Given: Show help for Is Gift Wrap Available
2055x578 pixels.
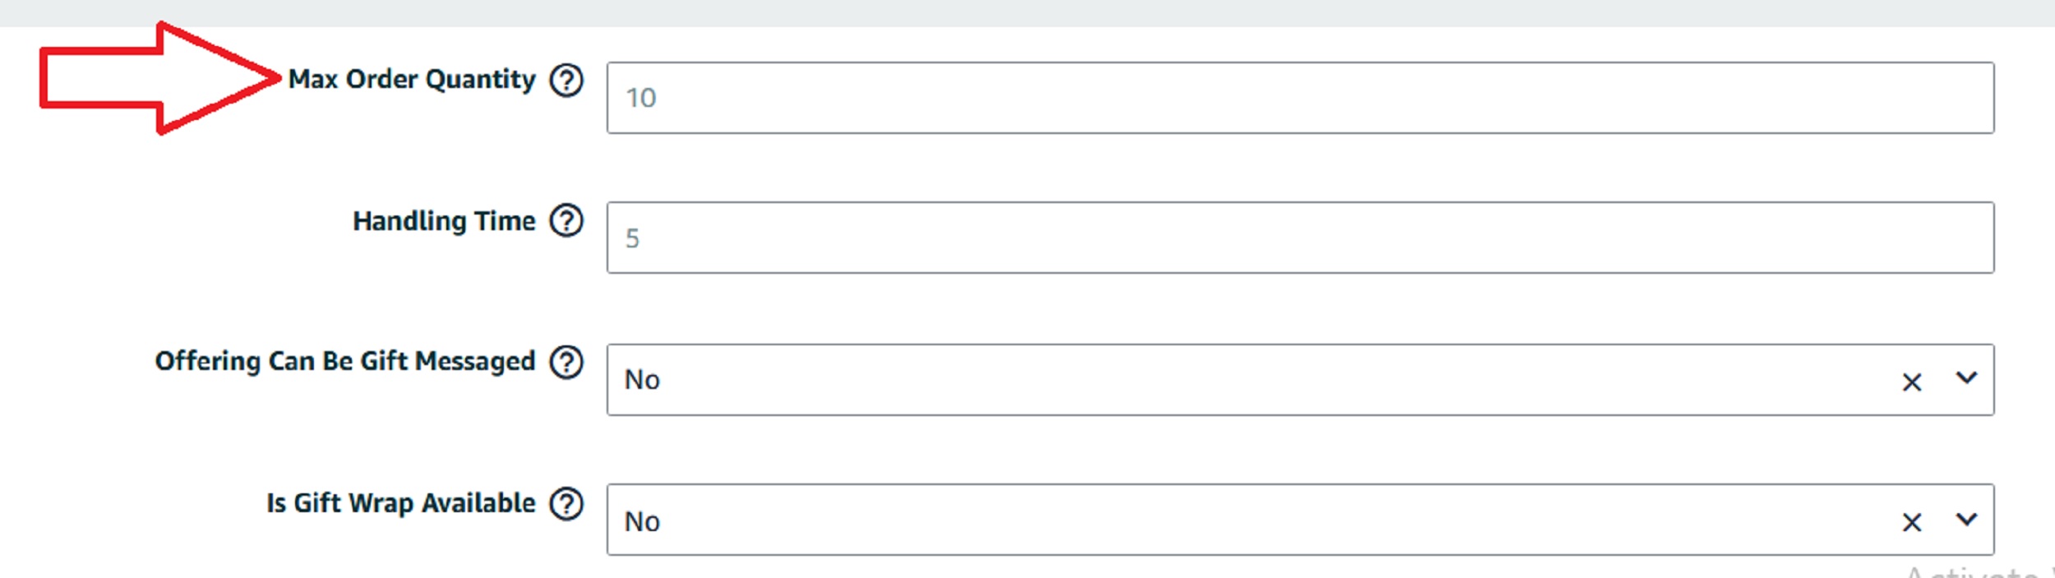Looking at the screenshot, I should [x=566, y=503].
